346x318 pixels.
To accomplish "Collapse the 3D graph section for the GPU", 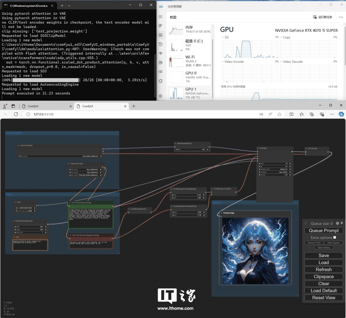I will point(222,37).
